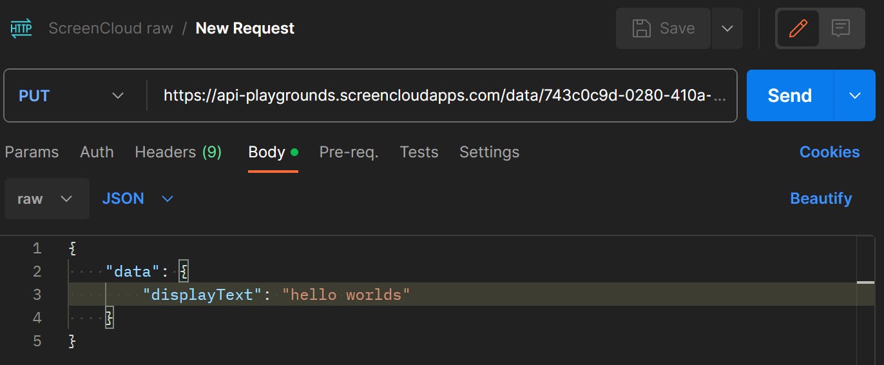This screenshot has width=884, height=365.
Task: Open the PUT method dropdown
Action: [x=71, y=95]
